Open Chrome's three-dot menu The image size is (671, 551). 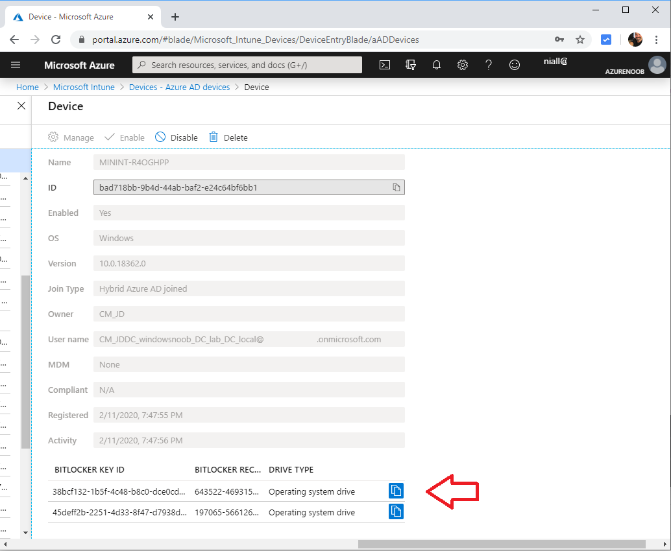point(656,40)
